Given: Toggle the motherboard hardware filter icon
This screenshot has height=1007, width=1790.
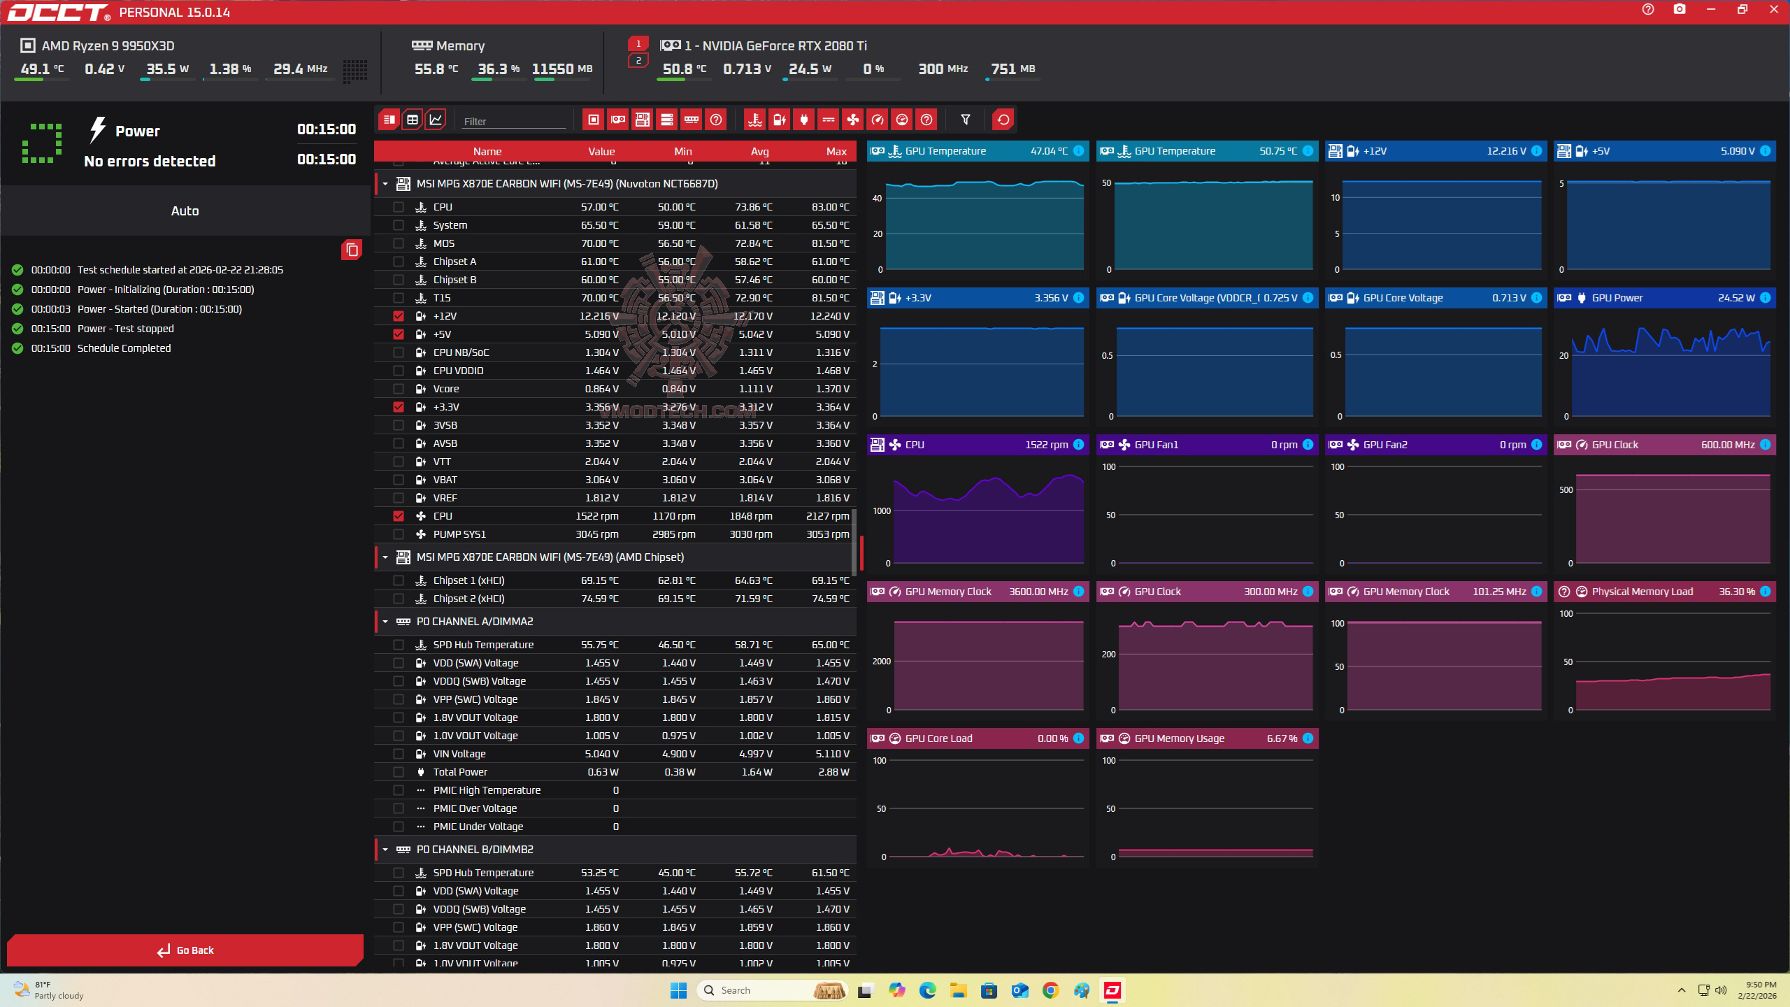Looking at the screenshot, I should pos(642,120).
